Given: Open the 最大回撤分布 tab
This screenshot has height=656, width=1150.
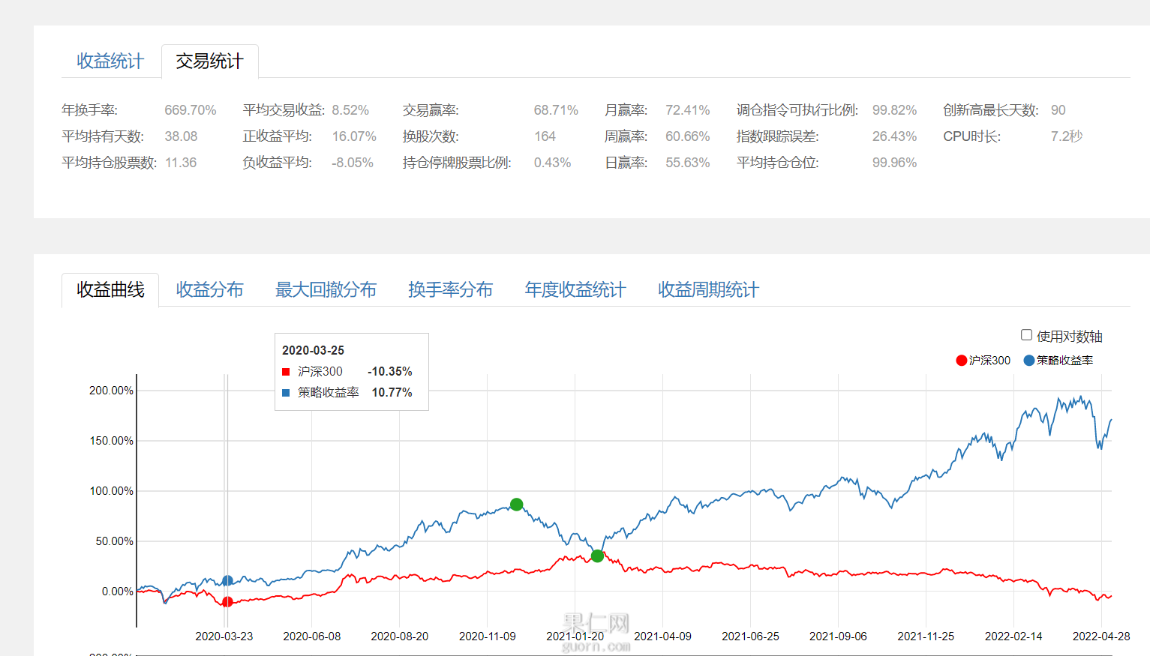Looking at the screenshot, I should coord(326,290).
